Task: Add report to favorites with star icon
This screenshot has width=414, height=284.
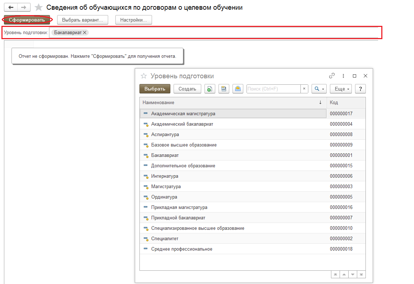Action: 38,8
